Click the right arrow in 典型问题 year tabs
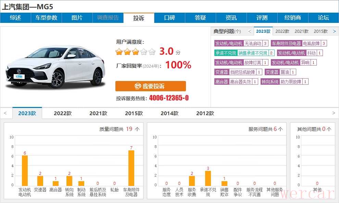Image resolution: width=339 pixels, height=203 pixels. (335, 31)
